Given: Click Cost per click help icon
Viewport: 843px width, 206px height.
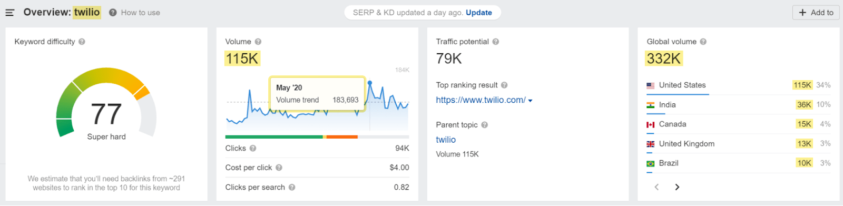Looking at the screenshot, I should 279,168.
